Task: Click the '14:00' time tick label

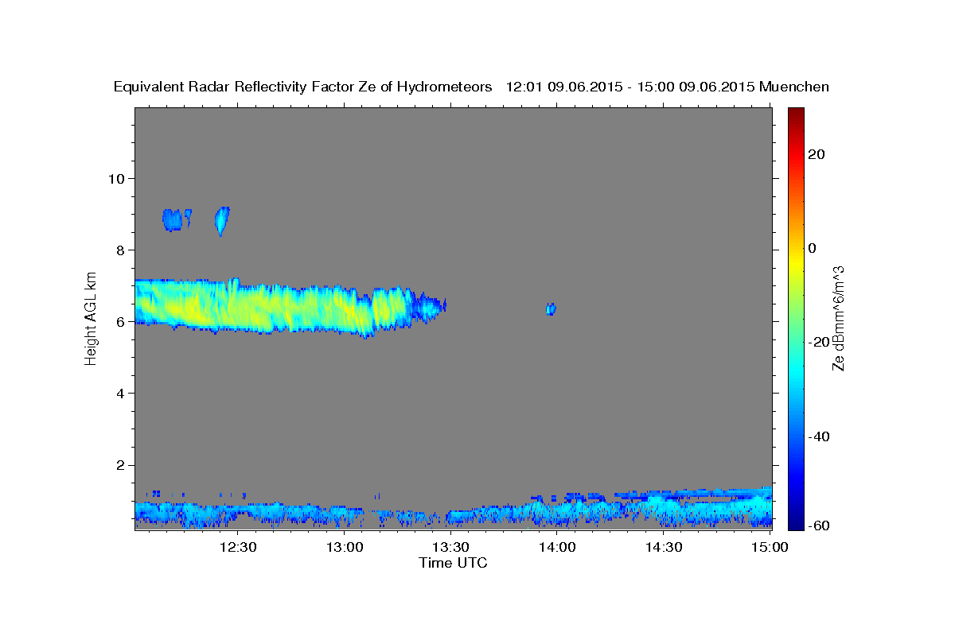Action: 557,547
